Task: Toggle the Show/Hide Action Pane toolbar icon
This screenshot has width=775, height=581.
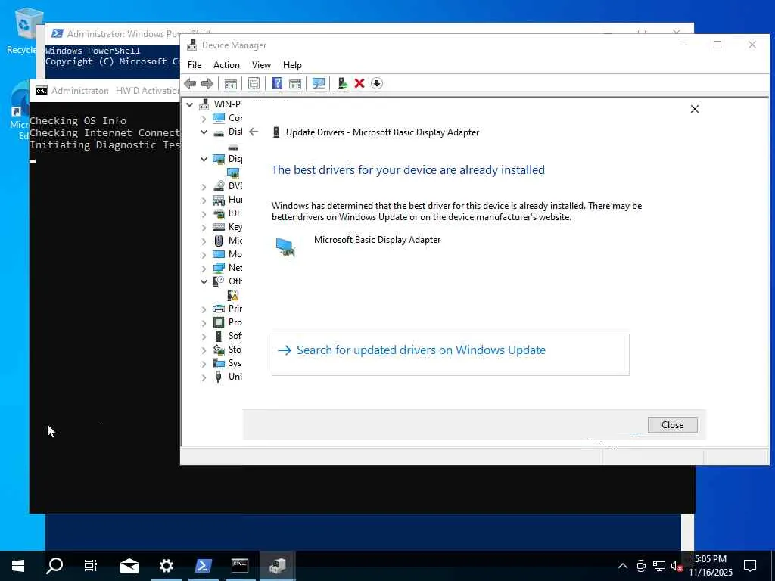Action: pos(295,83)
